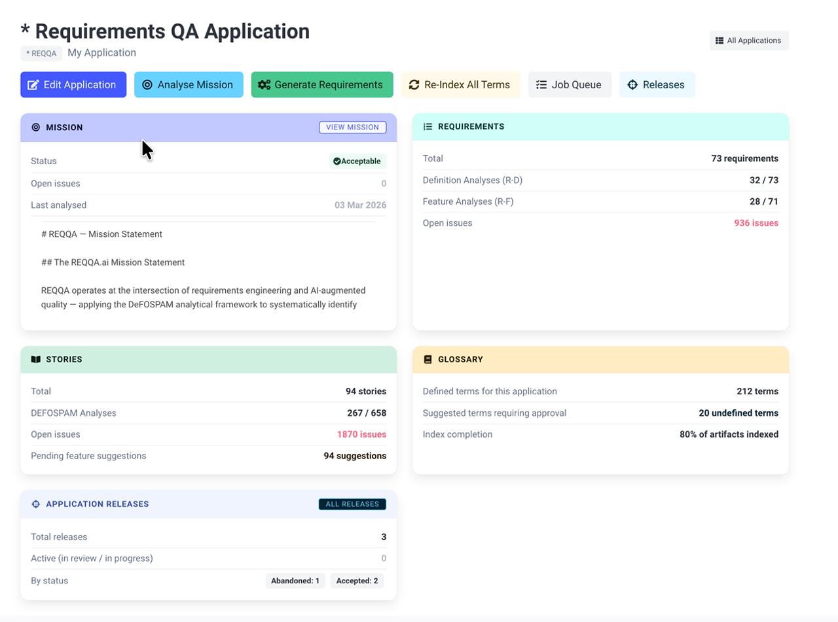Viewport: 838px width, 622px height.
Task: Click the 1870 issues value
Action: 361,434
